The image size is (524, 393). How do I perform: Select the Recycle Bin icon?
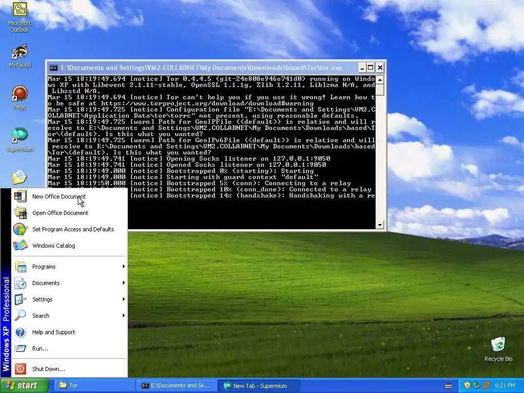(498, 349)
